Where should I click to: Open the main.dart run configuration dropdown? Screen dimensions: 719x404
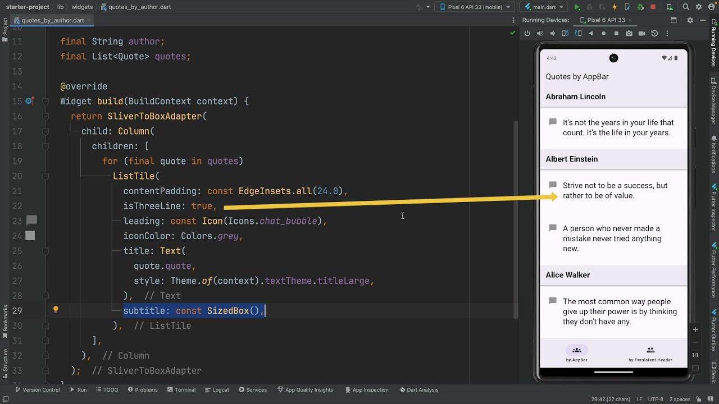(x=542, y=7)
